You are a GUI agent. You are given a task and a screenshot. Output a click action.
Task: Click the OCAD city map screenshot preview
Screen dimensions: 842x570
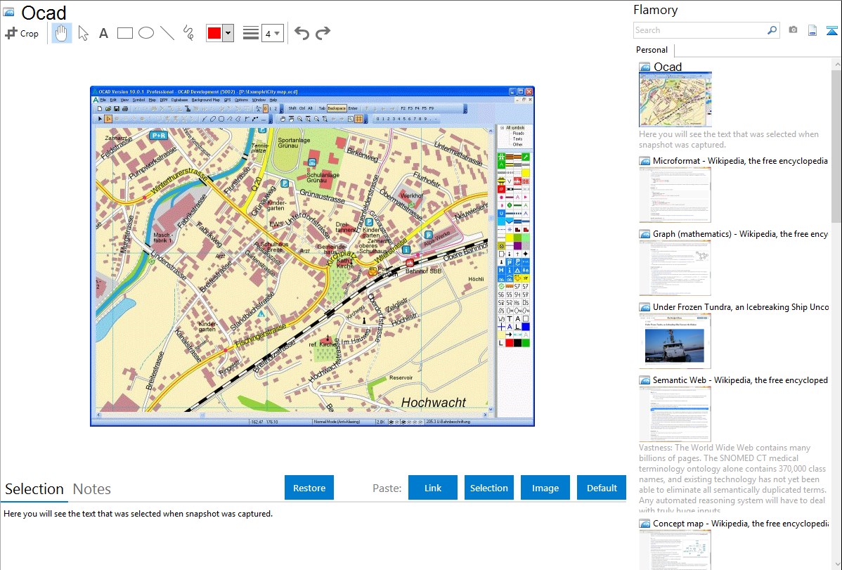(313, 257)
